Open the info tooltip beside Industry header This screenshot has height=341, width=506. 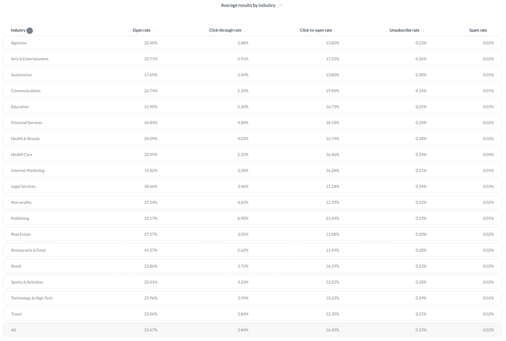(x=29, y=31)
